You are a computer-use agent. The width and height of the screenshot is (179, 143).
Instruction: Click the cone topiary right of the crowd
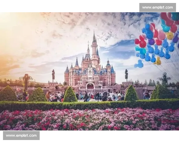131,94
